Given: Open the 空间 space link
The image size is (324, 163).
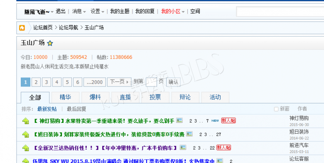Looking at the screenshot, I should [195, 11].
